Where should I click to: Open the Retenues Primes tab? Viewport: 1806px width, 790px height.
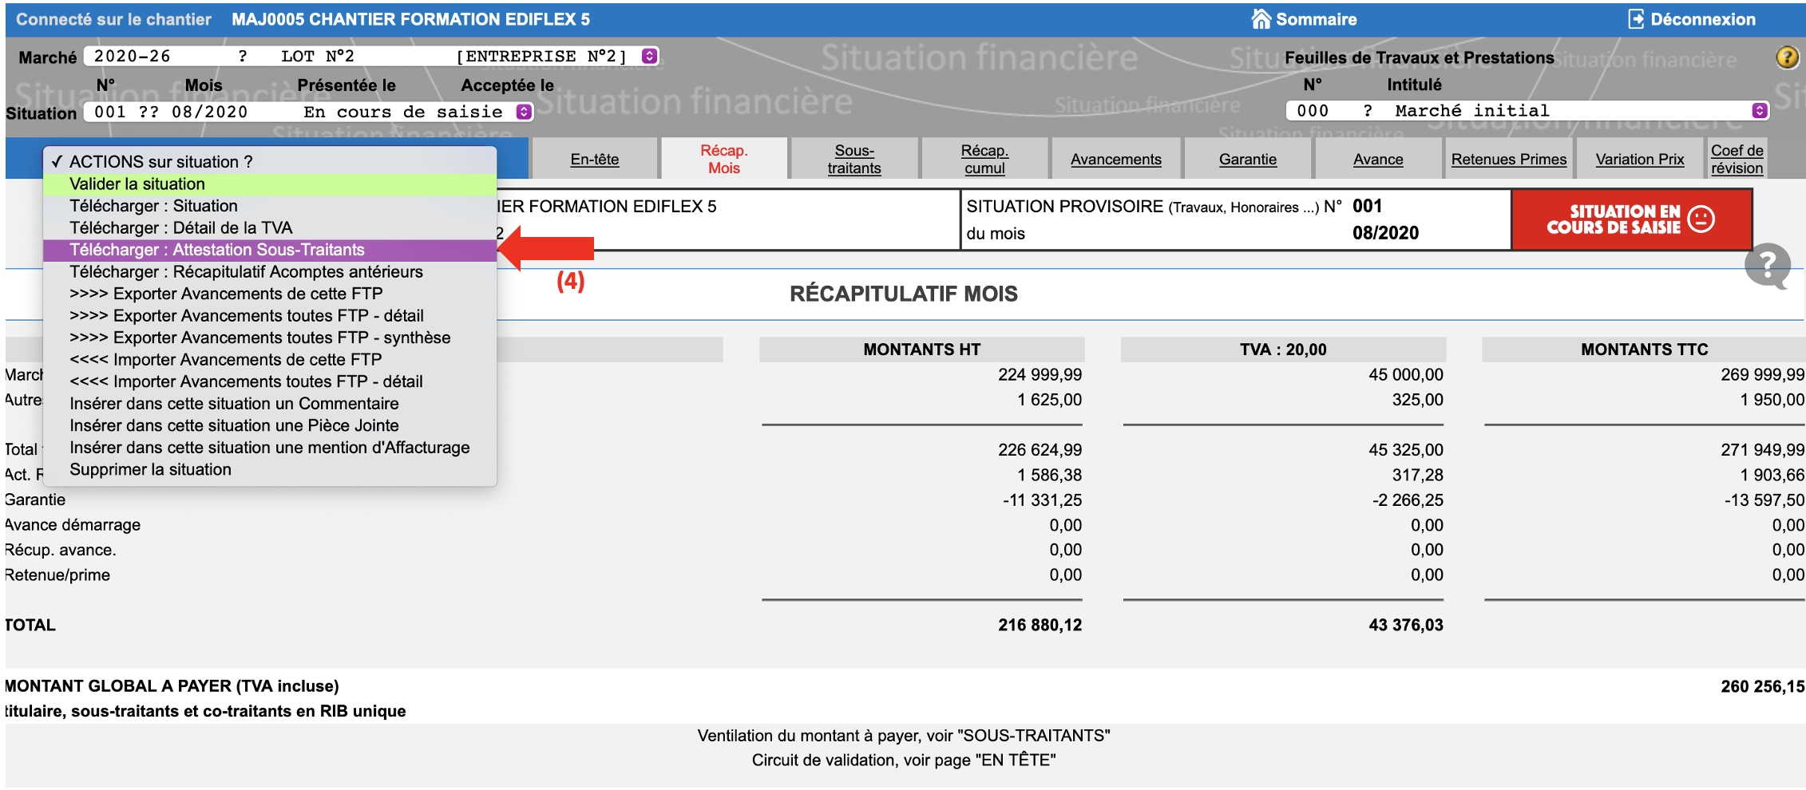(x=1508, y=160)
